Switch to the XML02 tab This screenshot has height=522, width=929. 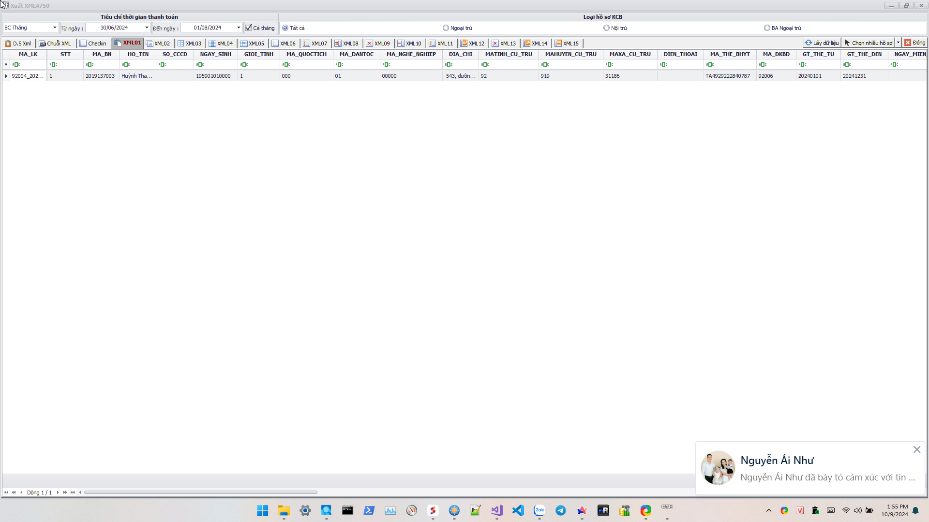coord(158,43)
